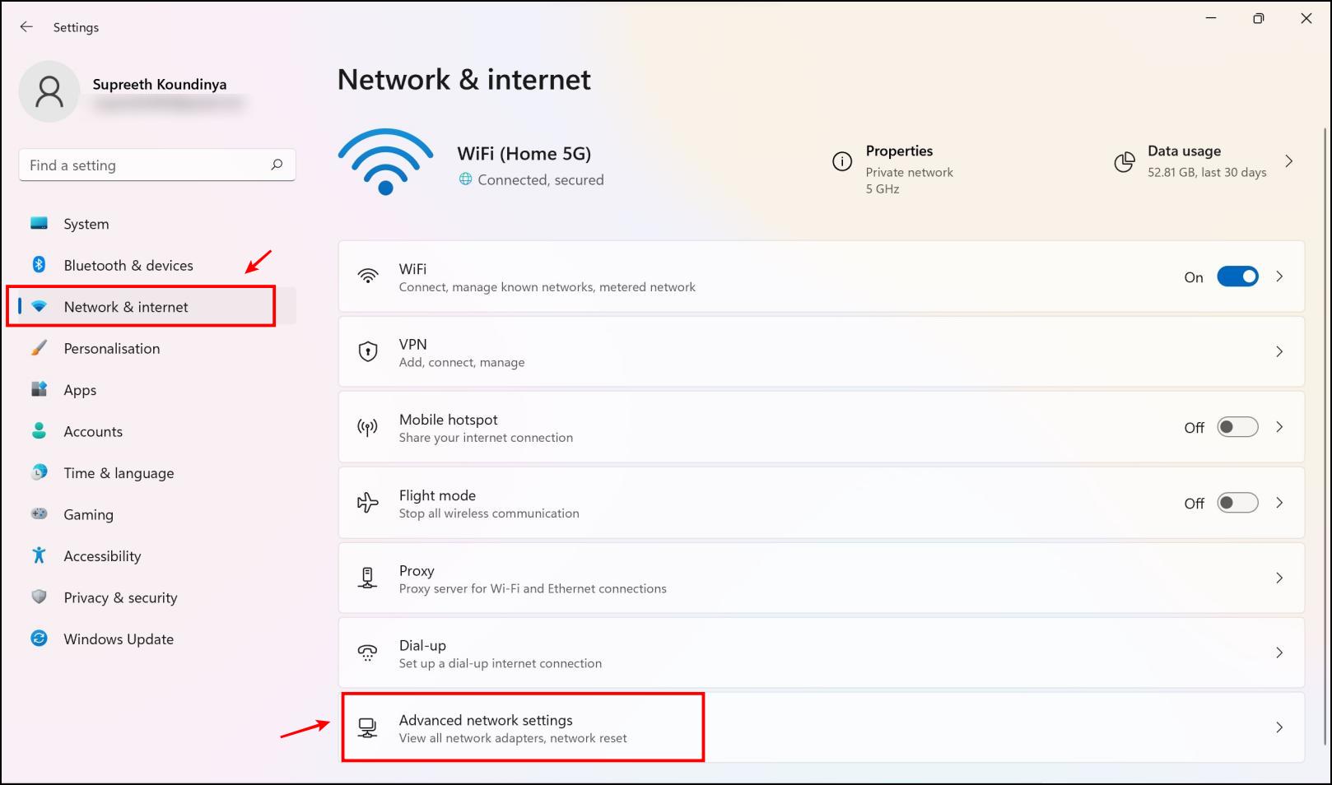Switch on the Flight mode toggle
This screenshot has height=785, width=1332.
[1237, 503]
